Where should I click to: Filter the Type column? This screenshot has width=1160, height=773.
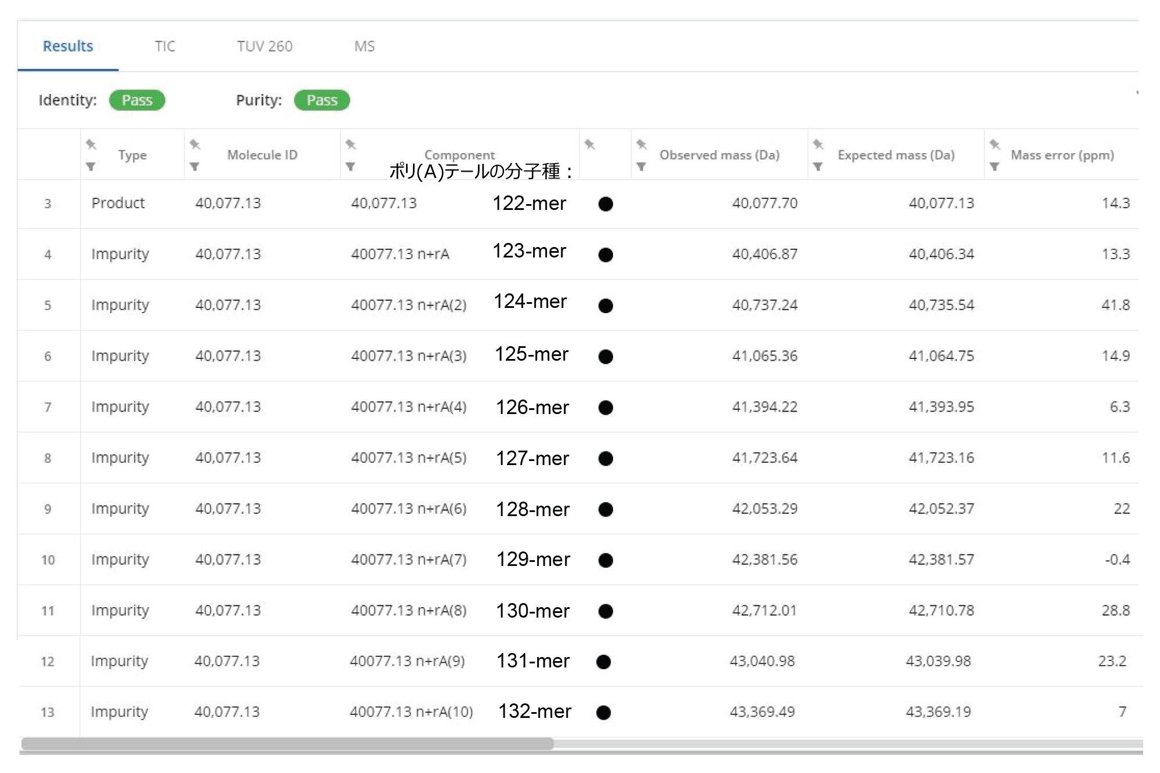coord(90,167)
